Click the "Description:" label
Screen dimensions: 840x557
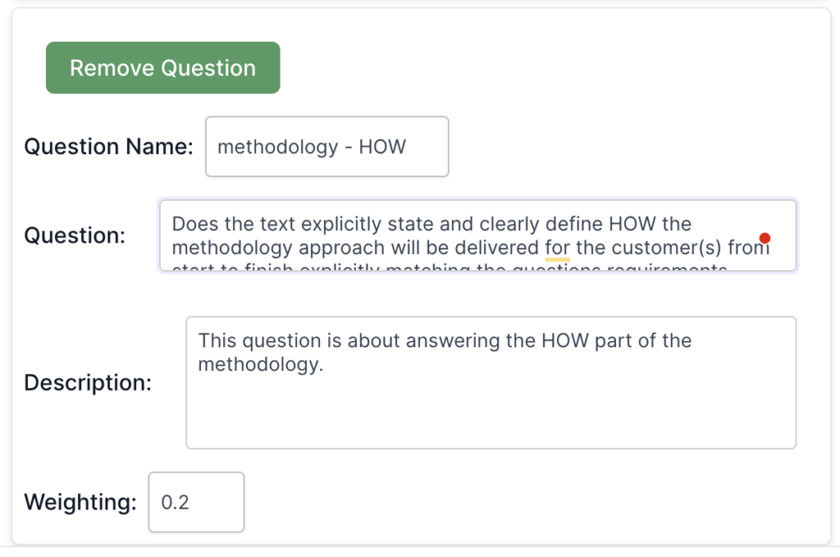[x=88, y=383]
